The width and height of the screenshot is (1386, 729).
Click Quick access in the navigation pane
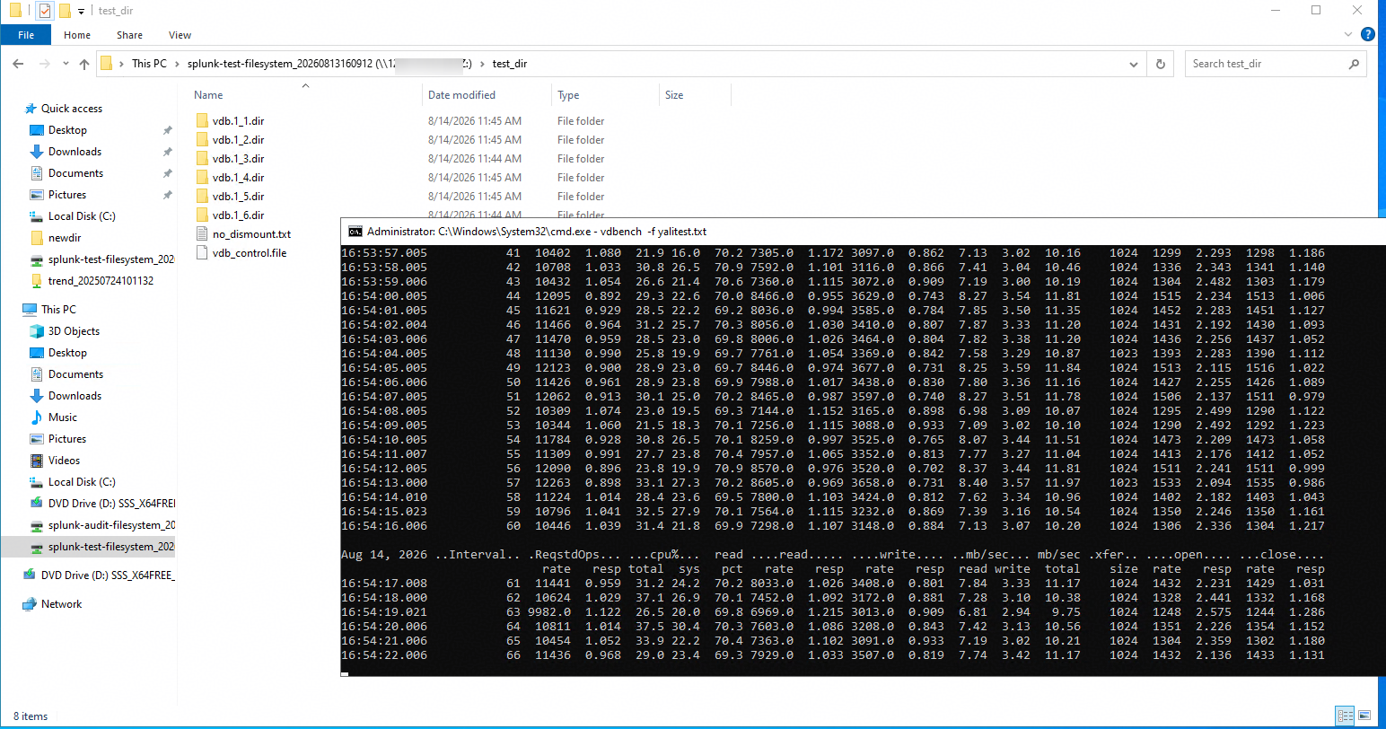(x=72, y=109)
